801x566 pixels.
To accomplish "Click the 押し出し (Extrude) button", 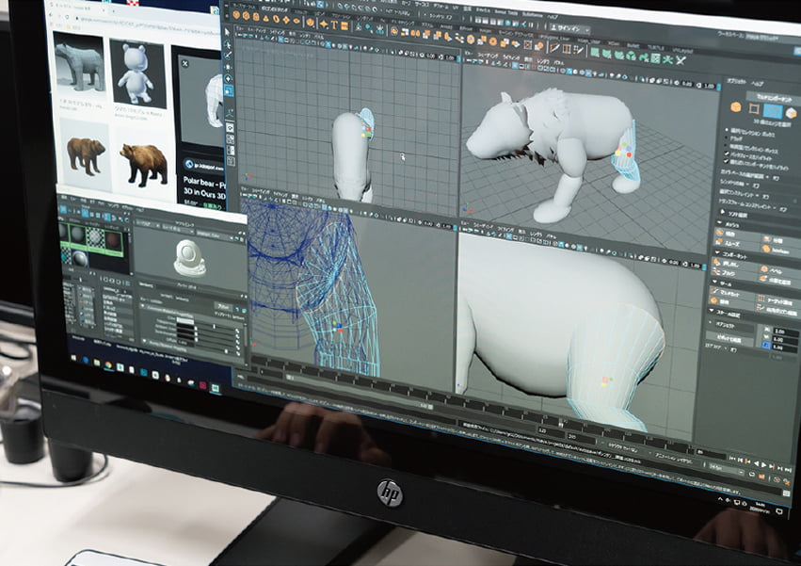I will pyautogui.click(x=734, y=264).
